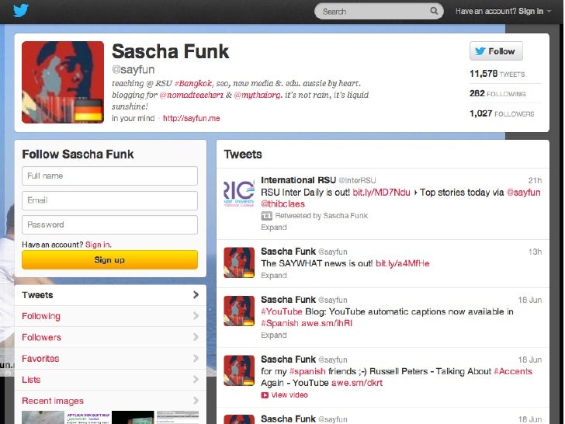Click the Twitter bird logo in top bar
Viewport: 565px width, 424px height.
(20, 10)
